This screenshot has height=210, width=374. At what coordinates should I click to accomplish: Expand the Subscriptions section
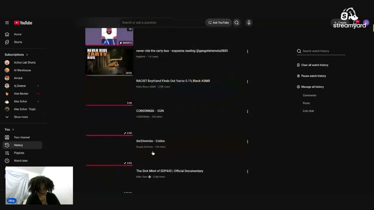tap(16, 55)
